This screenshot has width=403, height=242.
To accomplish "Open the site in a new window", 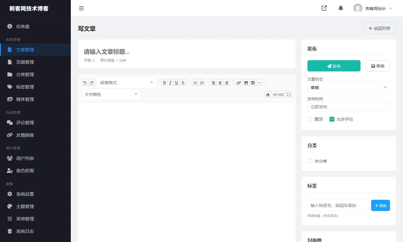I will [x=324, y=8].
